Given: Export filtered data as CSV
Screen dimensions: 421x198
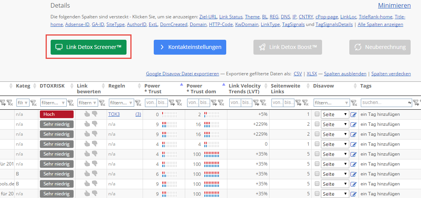Looking at the screenshot, I should pos(298,73).
